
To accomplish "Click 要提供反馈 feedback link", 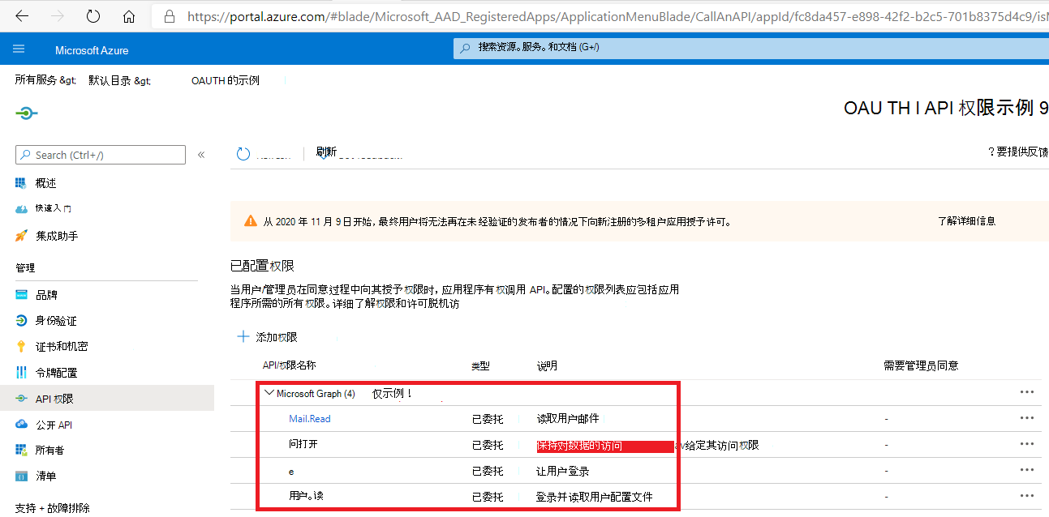I will coord(1018,152).
